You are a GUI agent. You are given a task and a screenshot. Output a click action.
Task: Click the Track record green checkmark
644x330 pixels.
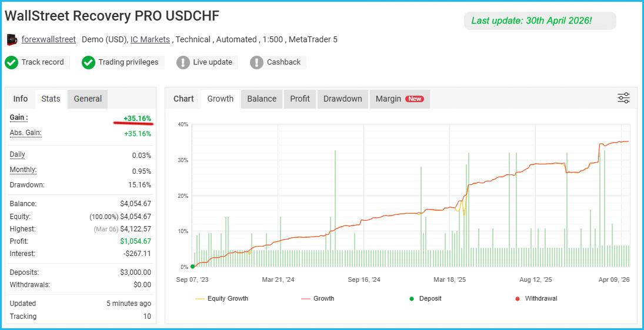12,62
